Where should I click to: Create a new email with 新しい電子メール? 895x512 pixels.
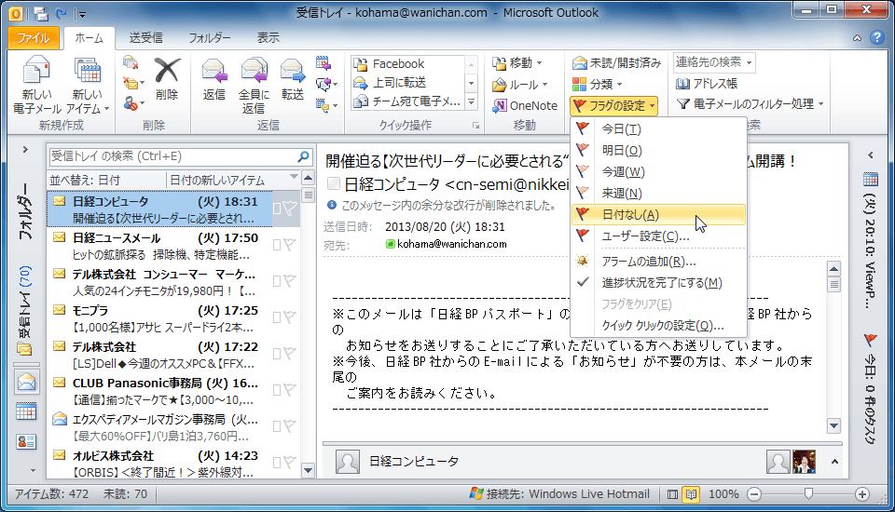click(36, 86)
